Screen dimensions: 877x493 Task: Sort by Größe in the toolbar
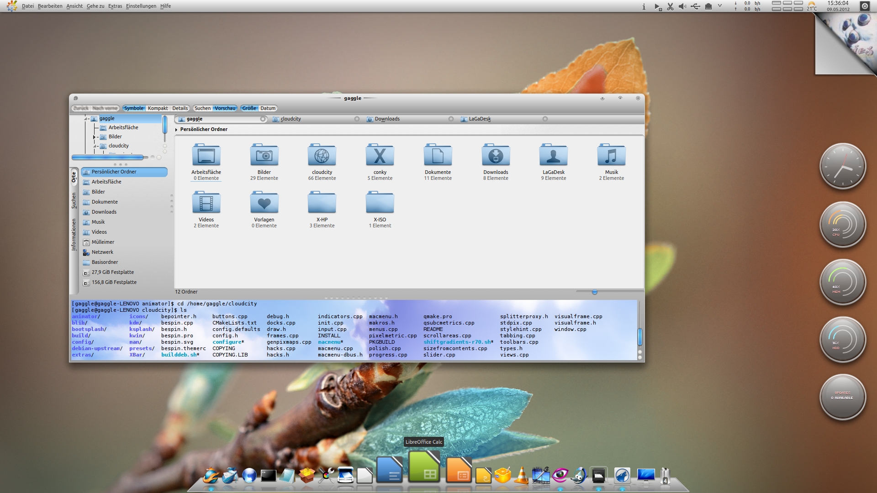coord(249,108)
